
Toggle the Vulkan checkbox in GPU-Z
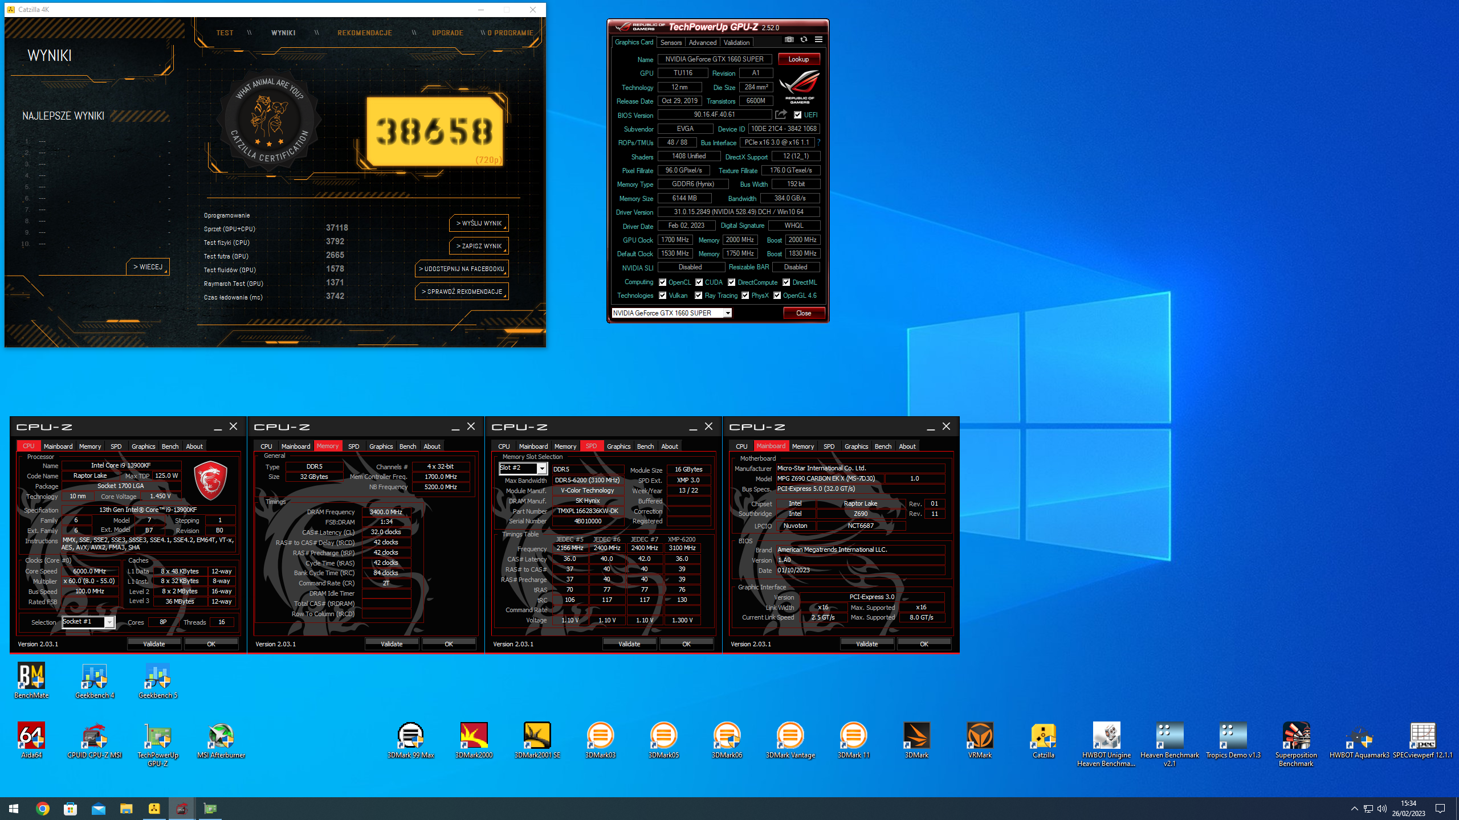pyautogui.click(x=663, y=295)
